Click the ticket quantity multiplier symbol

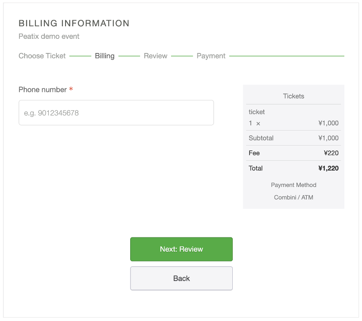tap(258, 123)
